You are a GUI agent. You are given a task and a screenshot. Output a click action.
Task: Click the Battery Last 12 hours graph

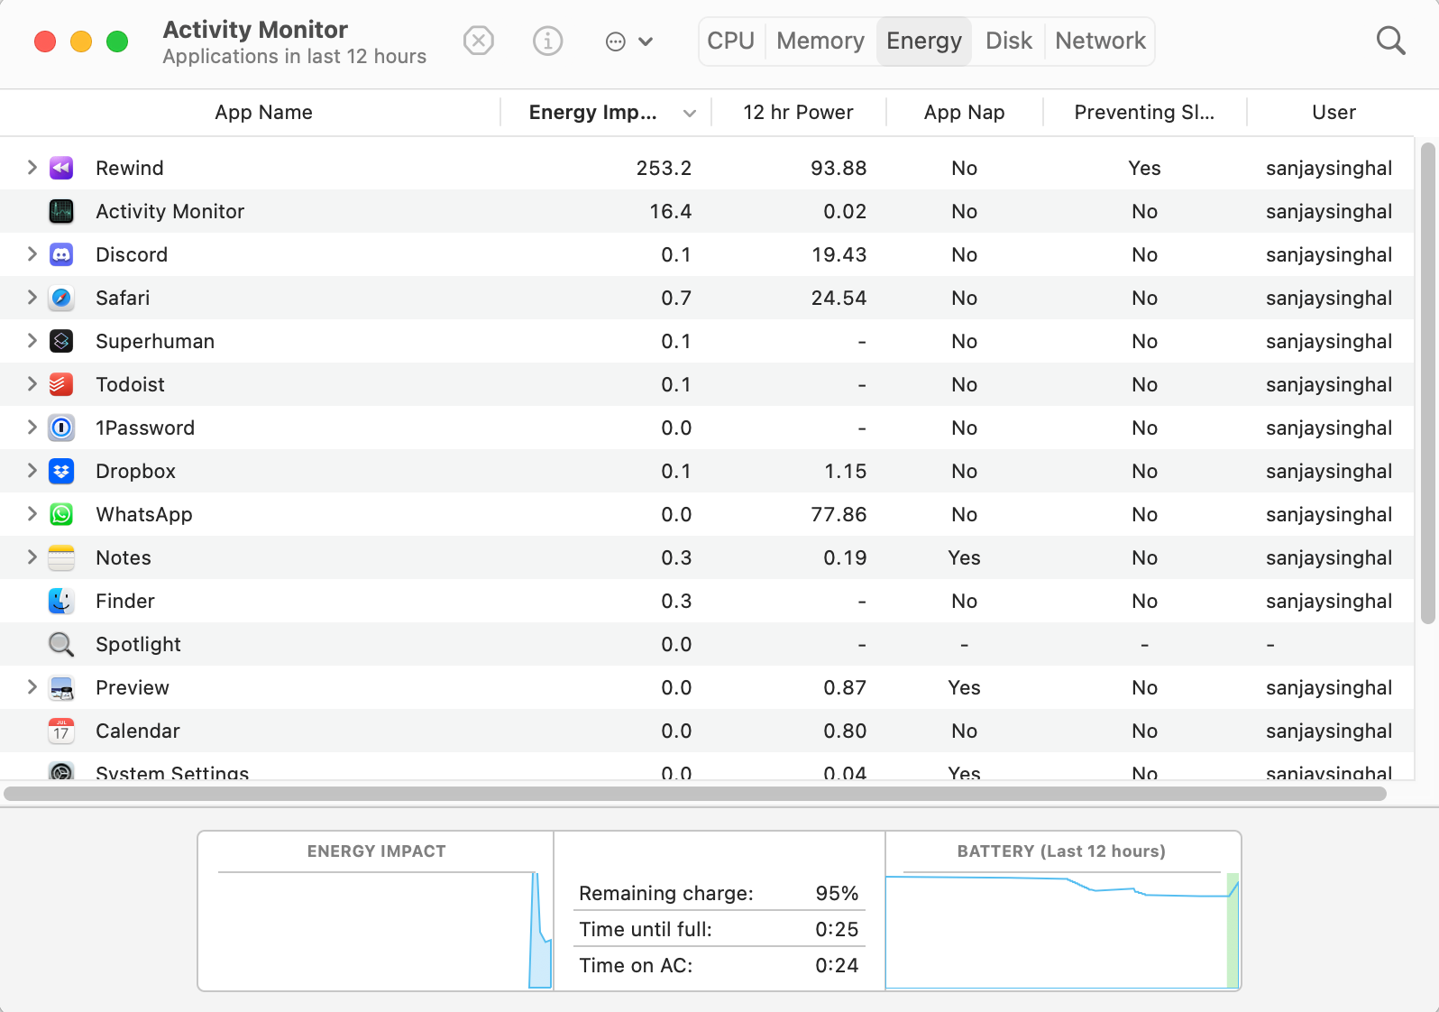pyautogui.click(x=1062, y=929)
